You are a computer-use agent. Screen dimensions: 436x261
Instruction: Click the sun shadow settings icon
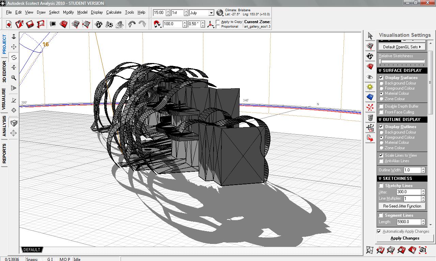click(370, 87)
